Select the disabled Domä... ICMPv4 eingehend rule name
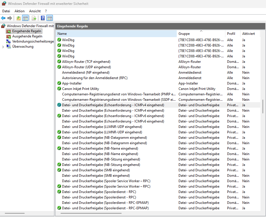The width and height of the screenshot is (266, 217). tap(113, 110)
